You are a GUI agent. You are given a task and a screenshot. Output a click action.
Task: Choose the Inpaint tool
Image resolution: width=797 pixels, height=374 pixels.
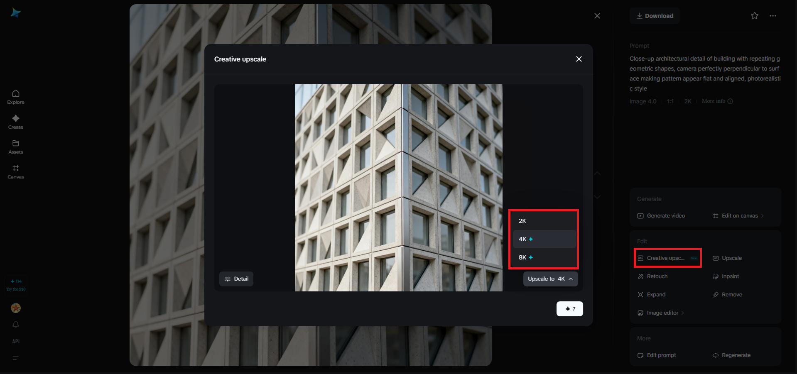pos(730,276)
